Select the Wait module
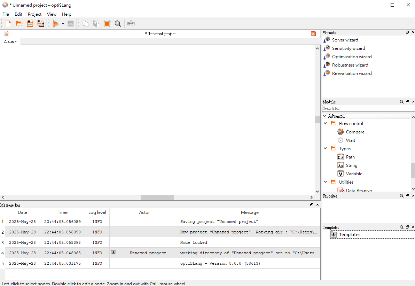 click(x=350, y=140)
